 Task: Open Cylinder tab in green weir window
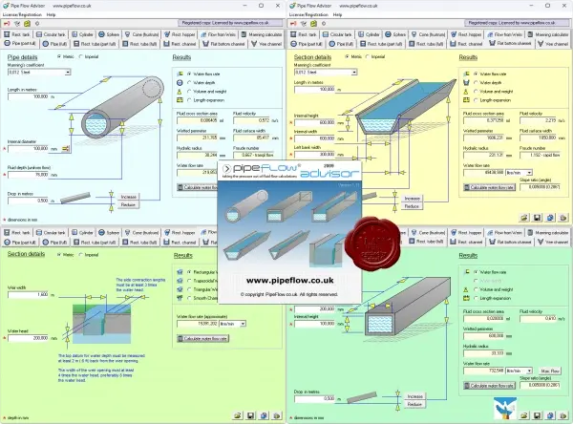(x=82, y=232)
